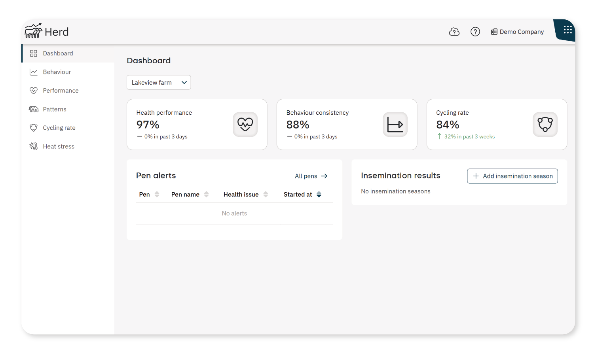Viewport: 594px width, 354px height.
Task: Click the Add insemination season button
Action: pos(512,176)
